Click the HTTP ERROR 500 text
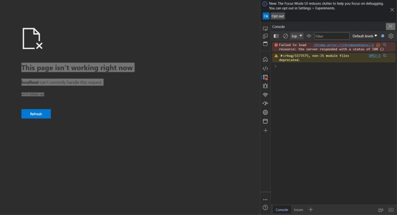The width and height of the screenshot is (397, 215). (33, 94)
